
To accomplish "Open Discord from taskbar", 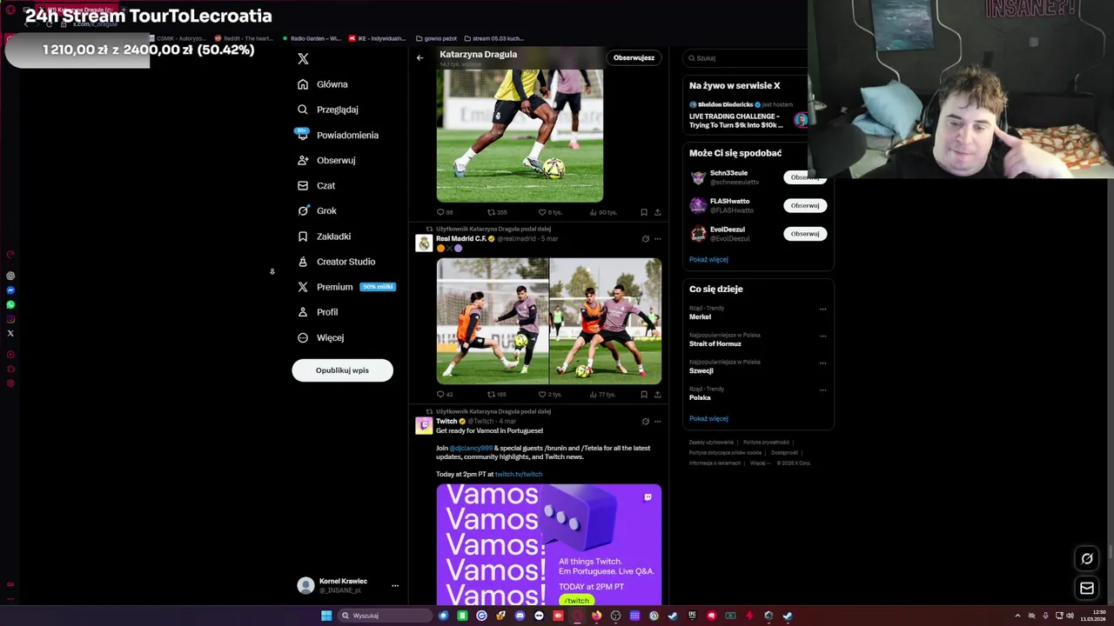I will tap(520, 616).
